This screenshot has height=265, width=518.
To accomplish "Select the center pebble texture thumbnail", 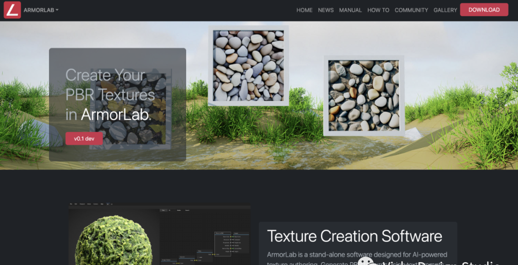I will (x=248, y=66).
